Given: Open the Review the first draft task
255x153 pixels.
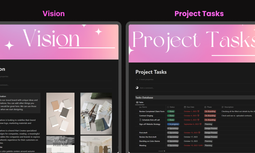Looking at the screenshot, I should [148, 137].
